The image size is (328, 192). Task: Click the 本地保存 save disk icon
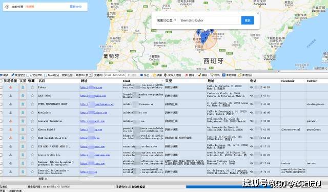coord(224,75)
